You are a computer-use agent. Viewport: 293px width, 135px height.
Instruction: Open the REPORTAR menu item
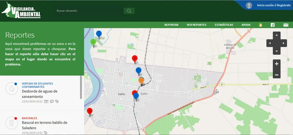tap(171, 25)
